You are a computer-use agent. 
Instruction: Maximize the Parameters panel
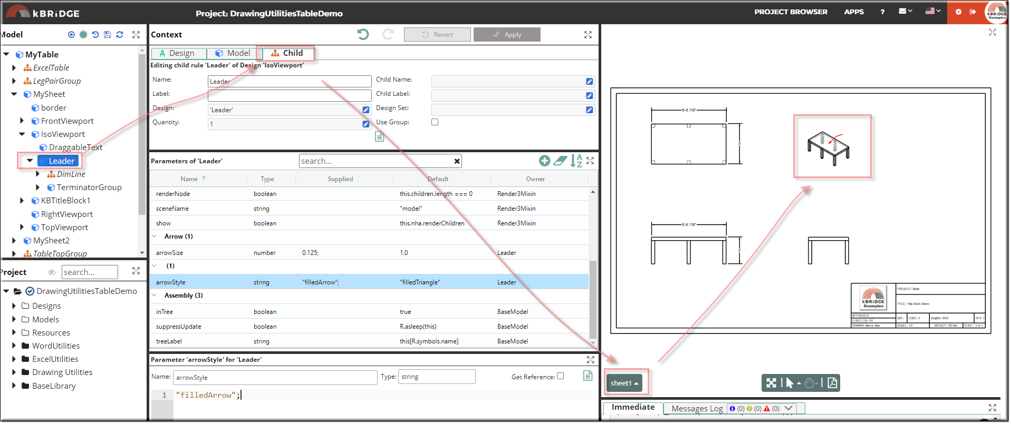coord(591,161)
